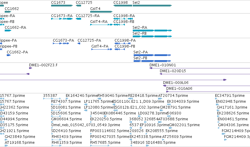The image size is (250, 147).
Task: Select transcript CG12725-RA
Action: click(78, 19)
